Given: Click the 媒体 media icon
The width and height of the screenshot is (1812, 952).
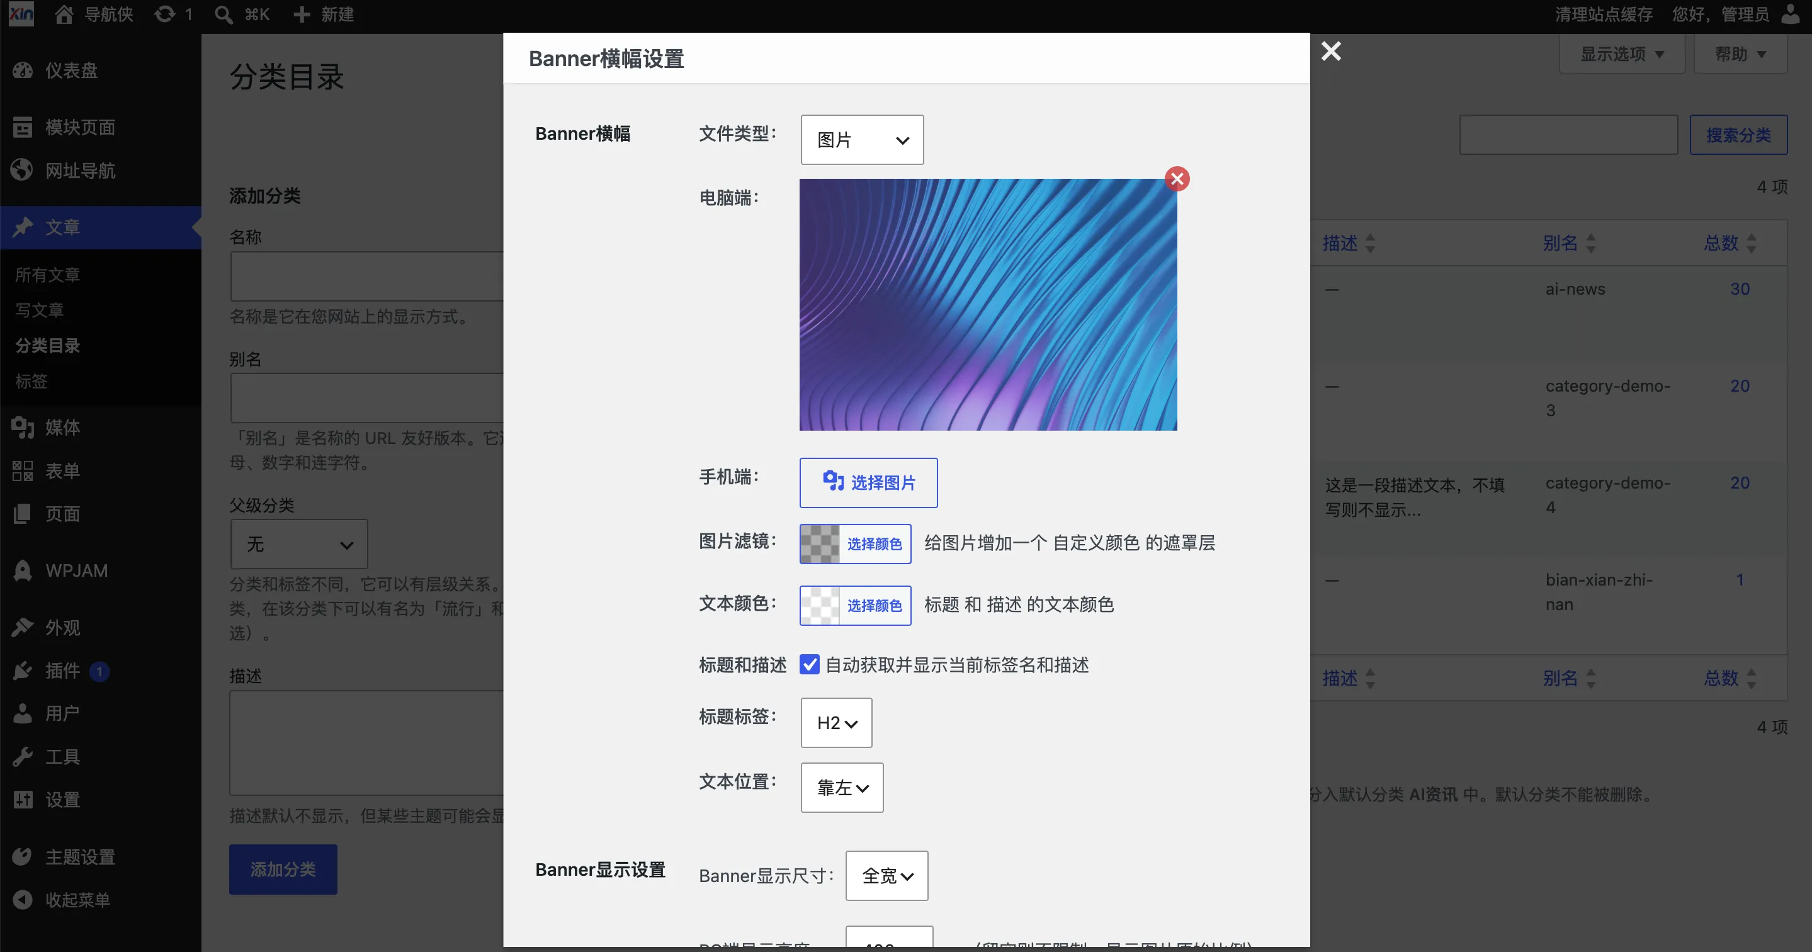Looking at the screenshot, I should pos(23,427).
